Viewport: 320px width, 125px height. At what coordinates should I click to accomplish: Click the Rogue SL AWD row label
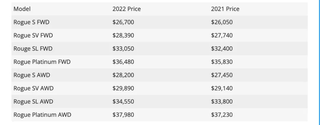point(33,102)
